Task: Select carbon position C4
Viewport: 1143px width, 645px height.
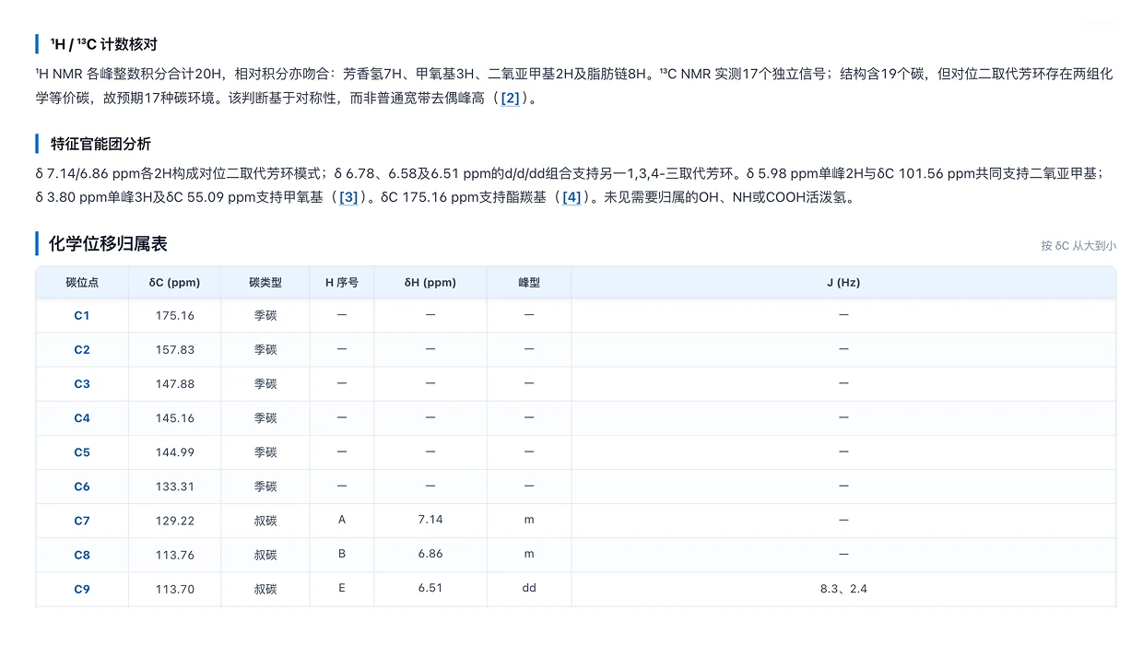Action: (82, 417)
